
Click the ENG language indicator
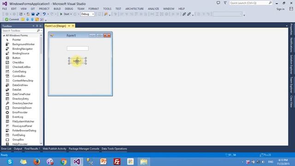[x=271, y=162]
